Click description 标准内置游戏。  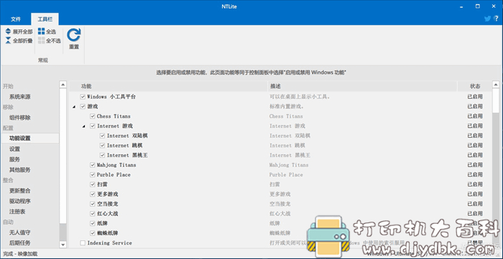tap(287, 106)
